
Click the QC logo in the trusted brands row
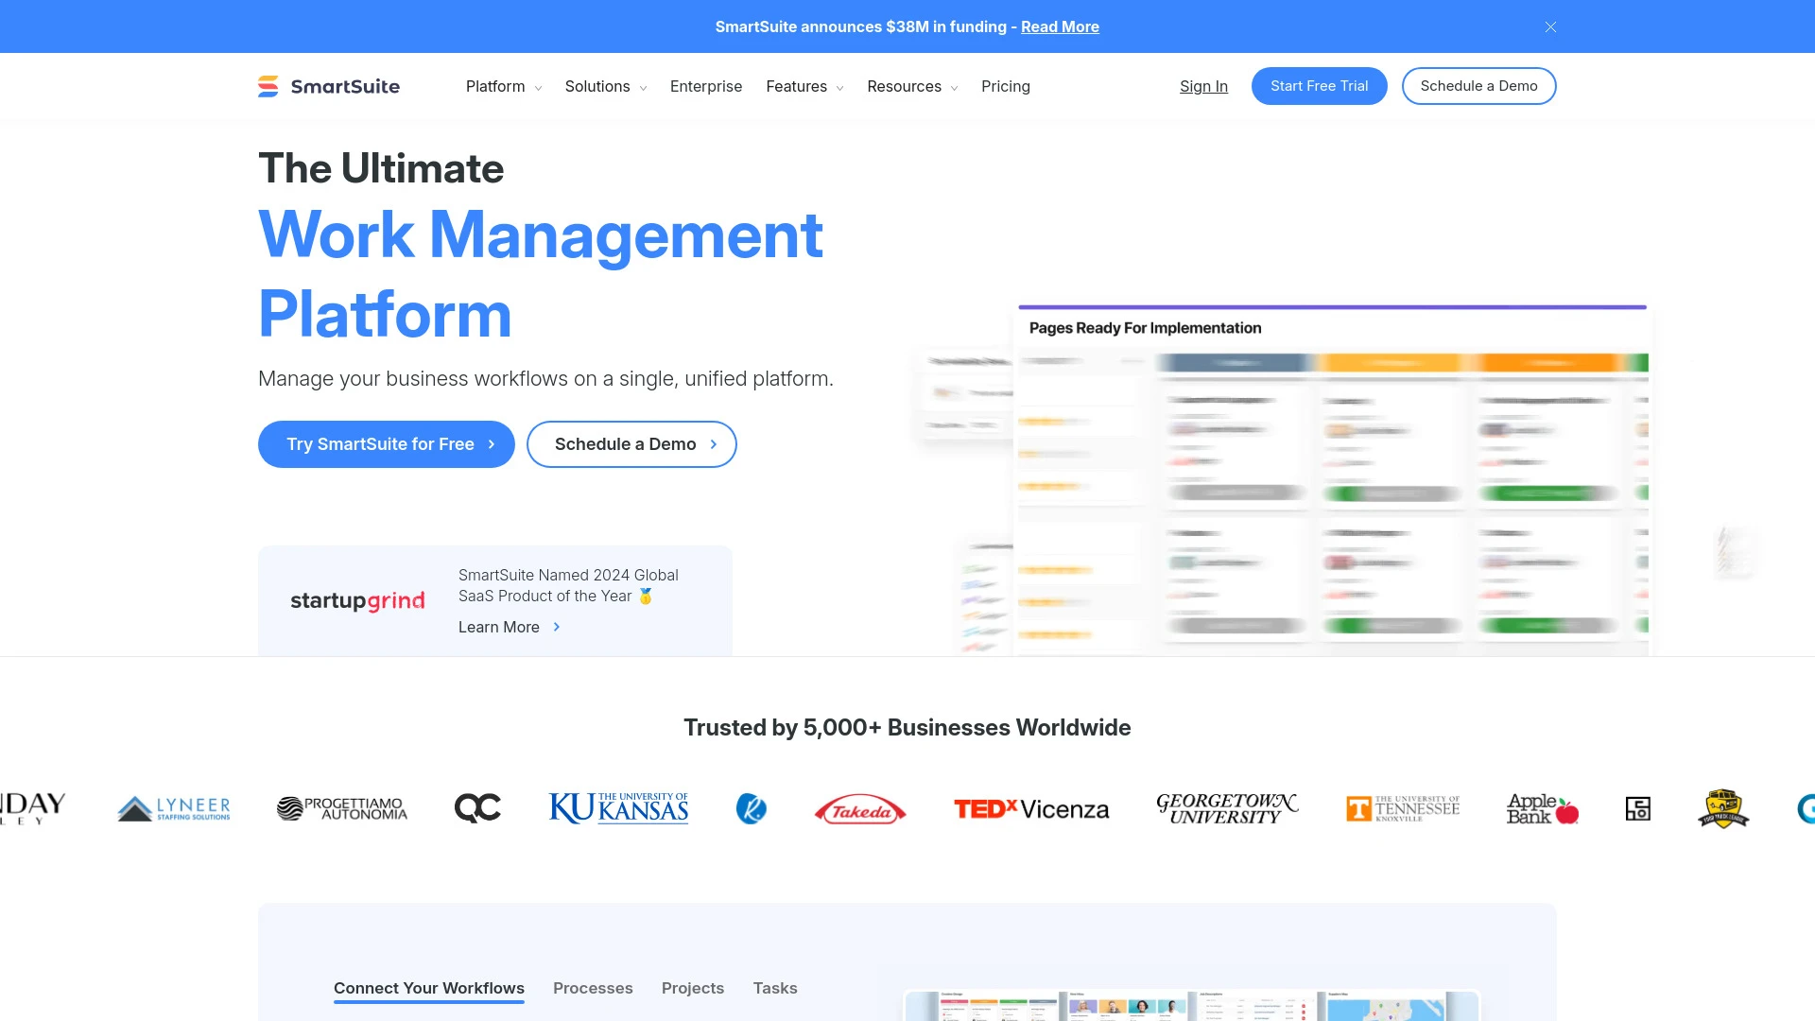coord(478,808)
